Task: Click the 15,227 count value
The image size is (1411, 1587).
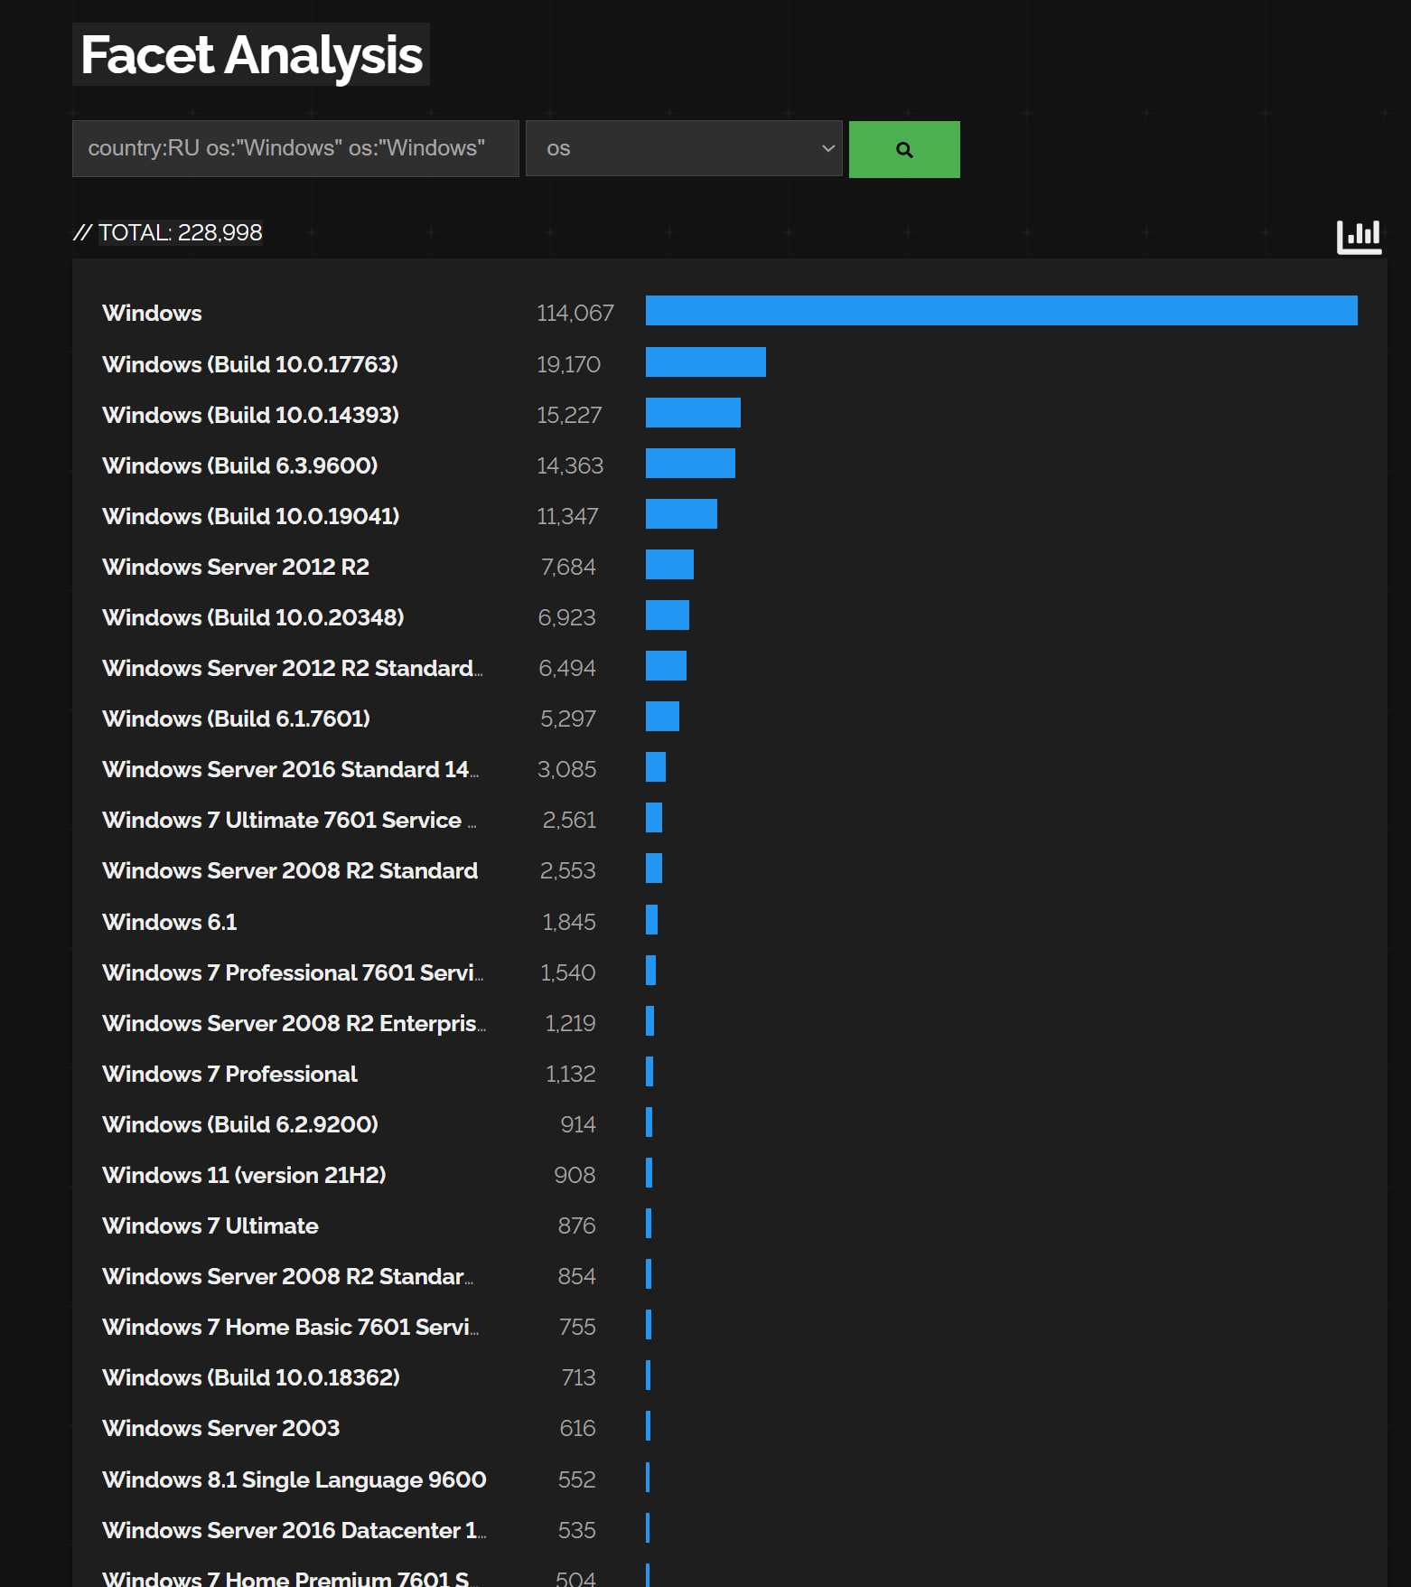Action: [x=569, y=415]
